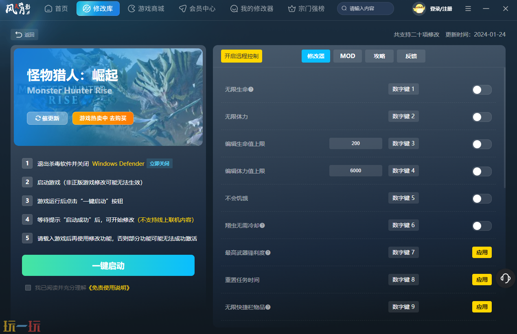Click the 无限体力 label
Image resolution: width=517 pixels, height=334 pixels.
tap(237, 117)
